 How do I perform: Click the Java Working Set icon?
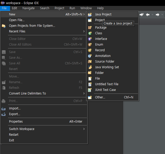[x=90, y=67]
